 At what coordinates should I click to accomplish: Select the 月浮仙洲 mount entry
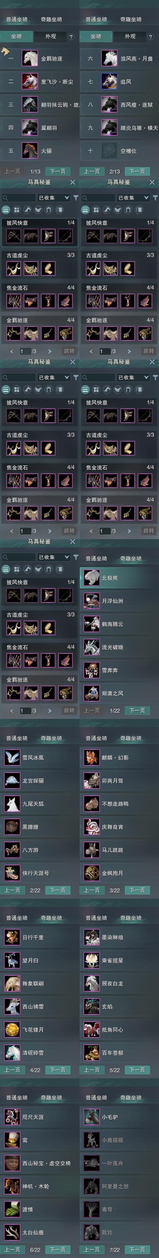click(119, 601)
